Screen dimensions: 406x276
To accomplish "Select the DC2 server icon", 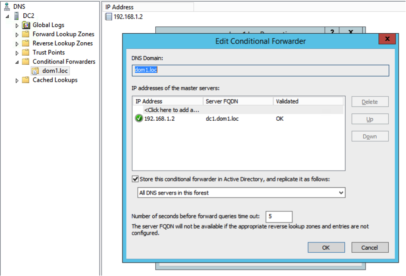I will (x=16, y=16).
